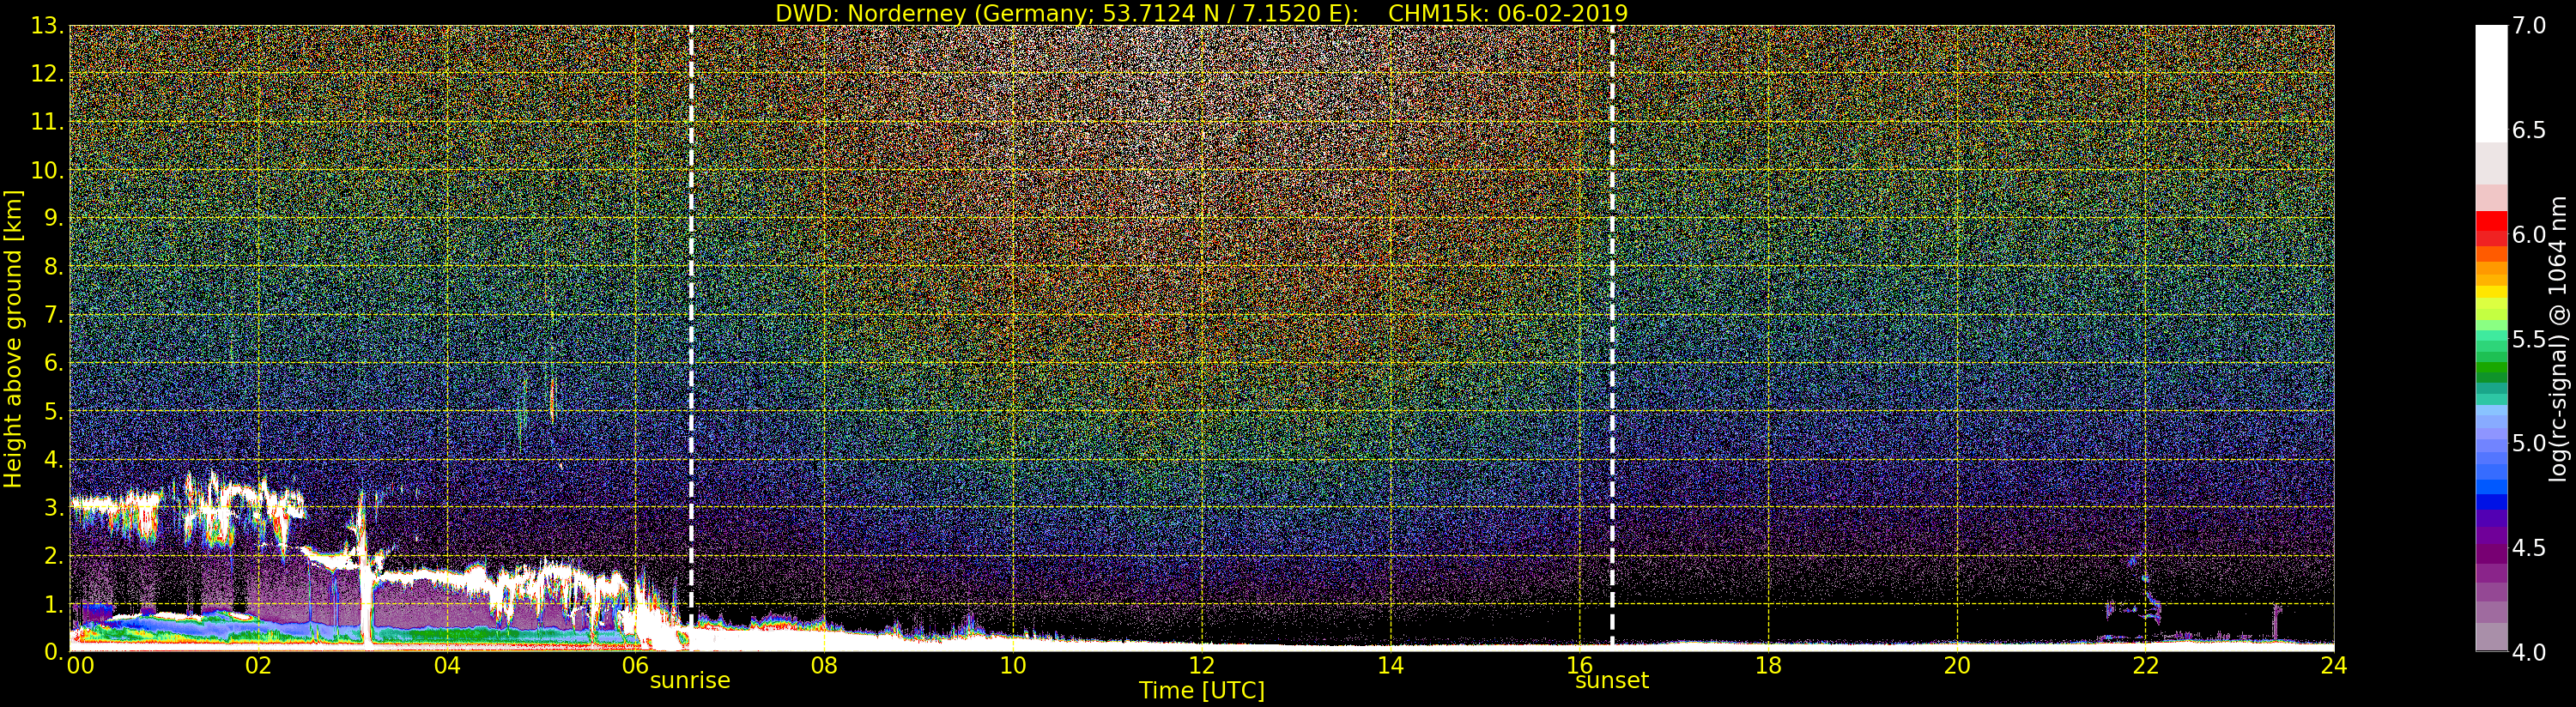Click the time axis tick label 24

click(x=2334, y=666)
